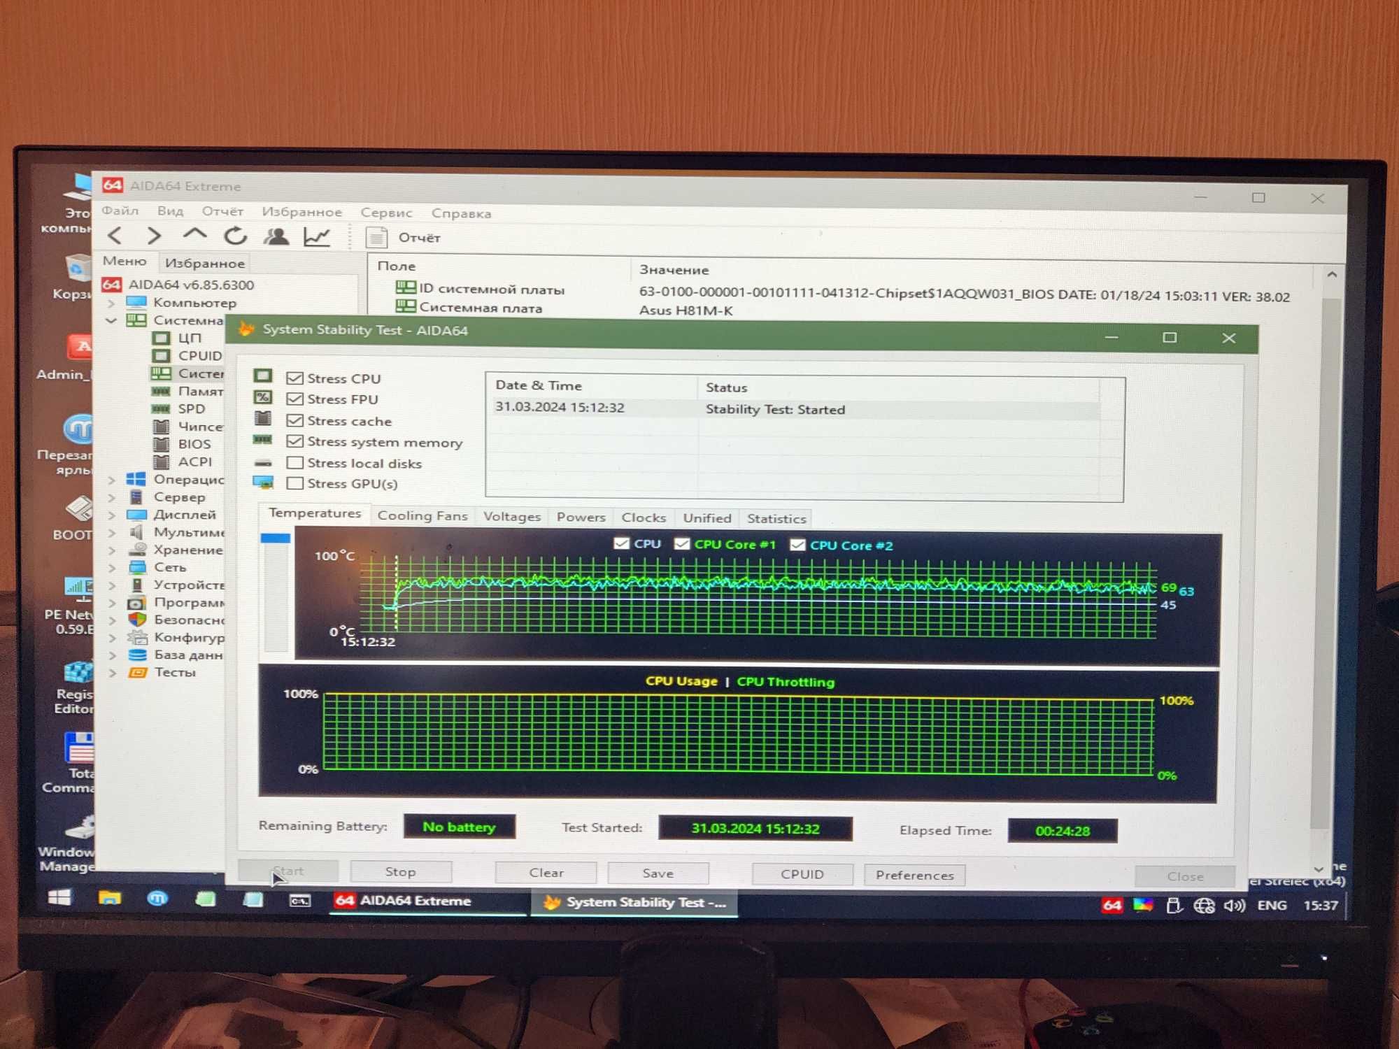Go up one level with the Up arrow
The height and width of the screenshot is (1049, 1399).
194,234
